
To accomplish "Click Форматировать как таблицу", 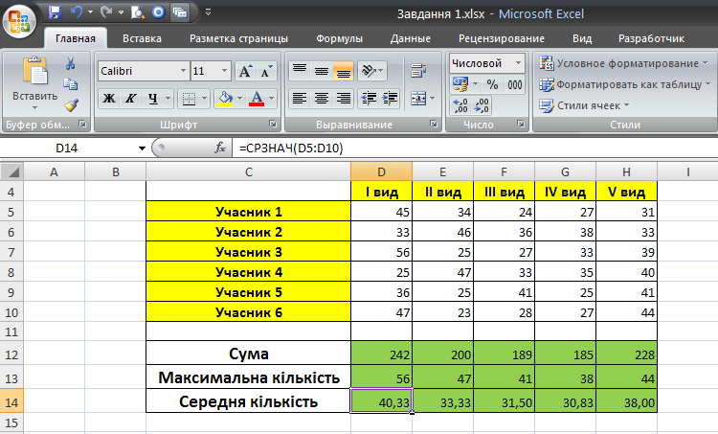I will 624,84.
